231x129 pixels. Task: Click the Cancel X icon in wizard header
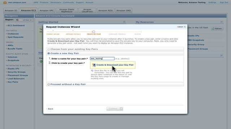(185, 27)
